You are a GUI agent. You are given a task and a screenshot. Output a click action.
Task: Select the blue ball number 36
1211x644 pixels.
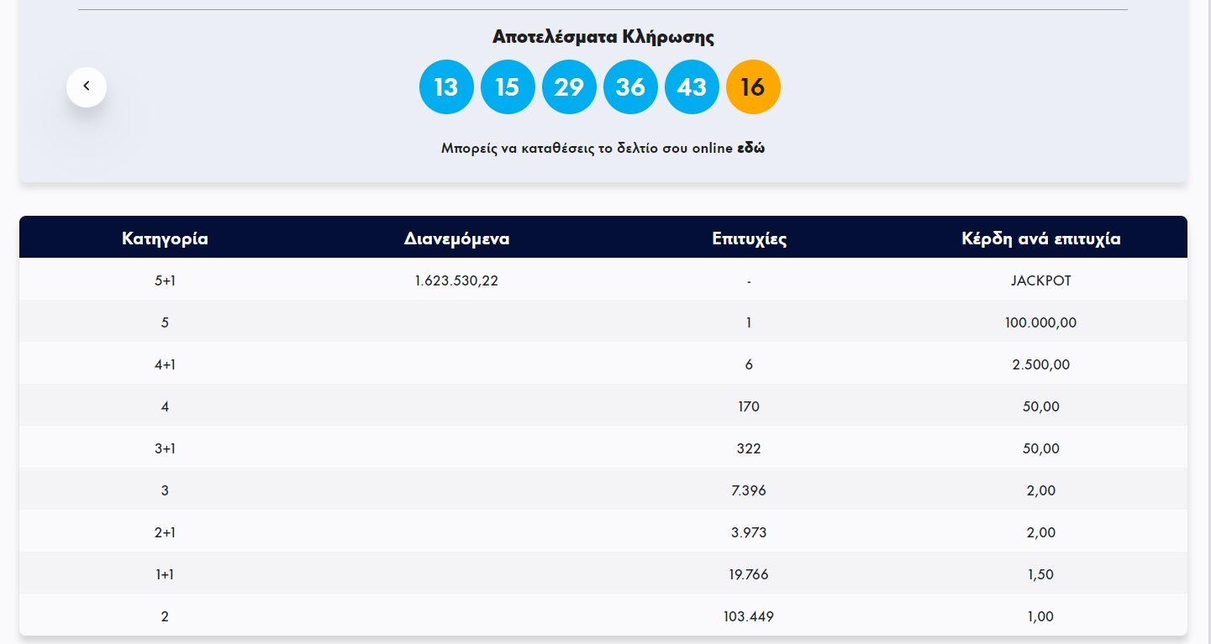[x=630, y=86]
